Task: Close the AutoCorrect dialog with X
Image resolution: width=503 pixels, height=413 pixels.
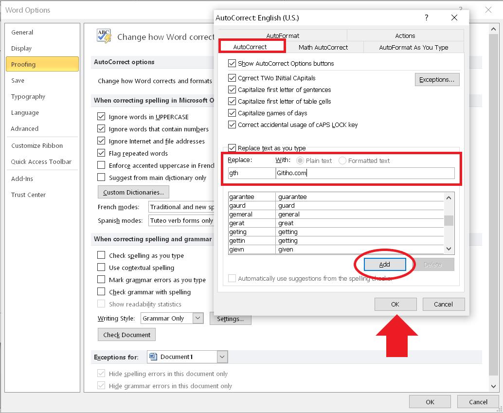Action: pos(454,18)
